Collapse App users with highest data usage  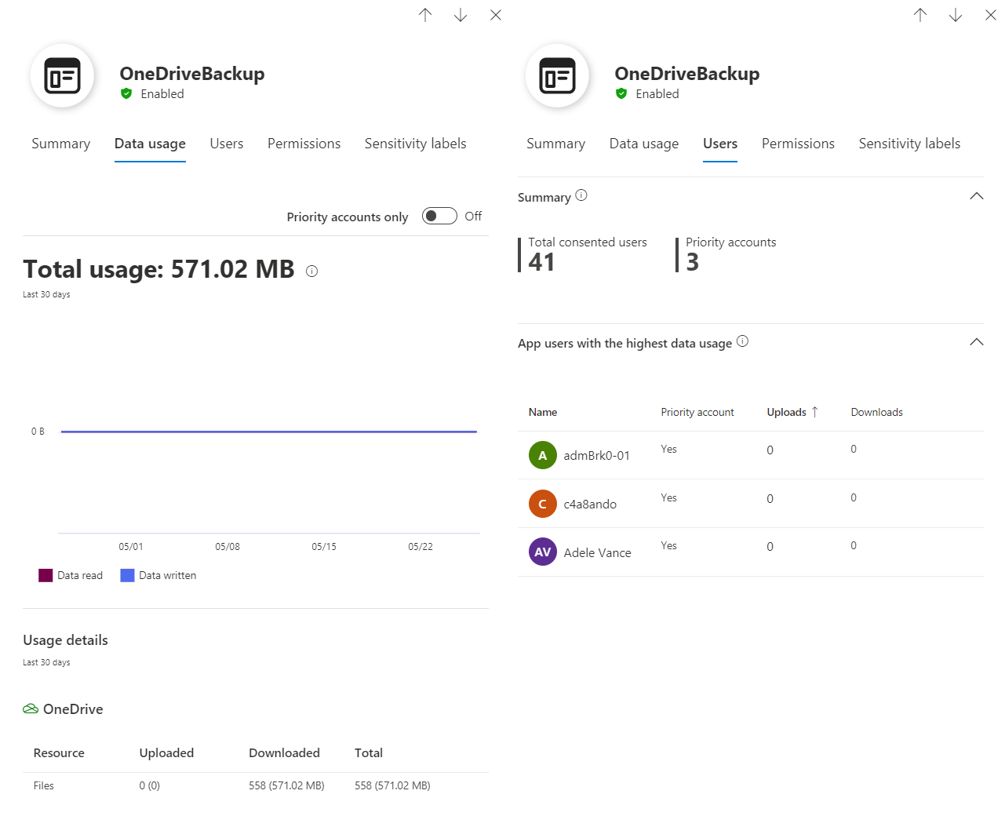click(976, 342)
